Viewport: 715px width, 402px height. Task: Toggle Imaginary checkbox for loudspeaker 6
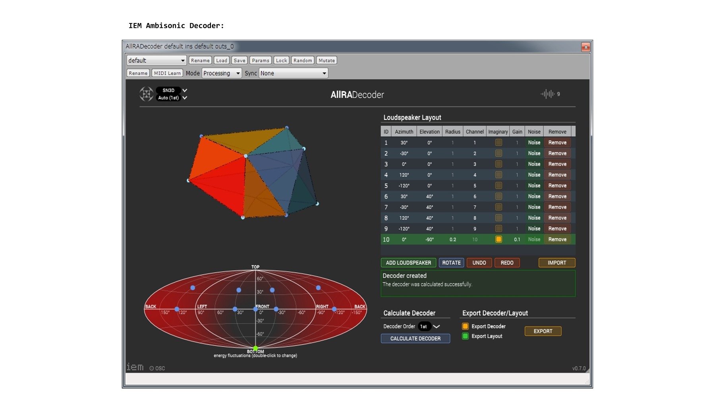[499, 196]
